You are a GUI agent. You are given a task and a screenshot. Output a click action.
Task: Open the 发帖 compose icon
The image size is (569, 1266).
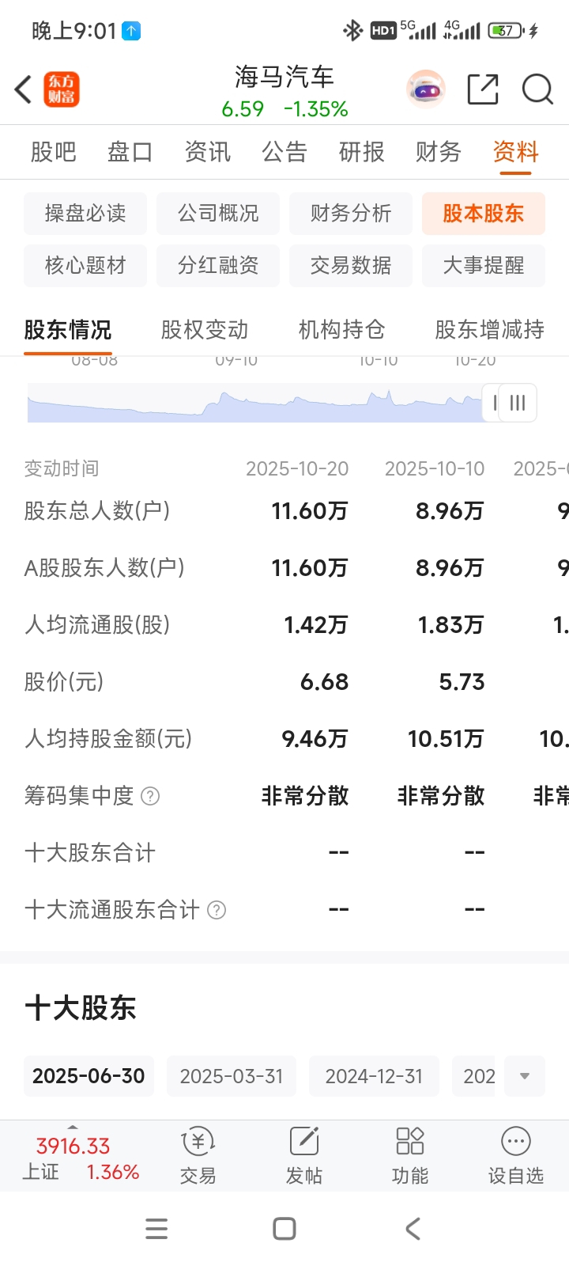tap(304, 1142)
